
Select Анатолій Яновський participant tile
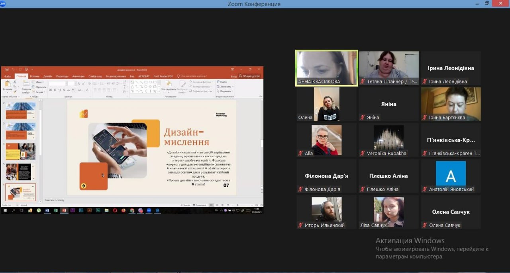click(451, 176)
